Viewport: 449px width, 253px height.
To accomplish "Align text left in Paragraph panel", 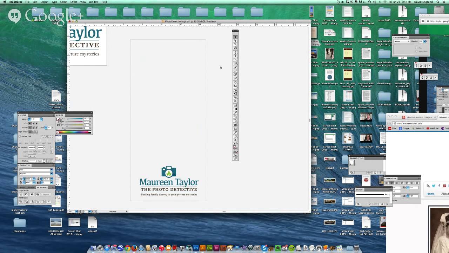I will click(387, 183).
